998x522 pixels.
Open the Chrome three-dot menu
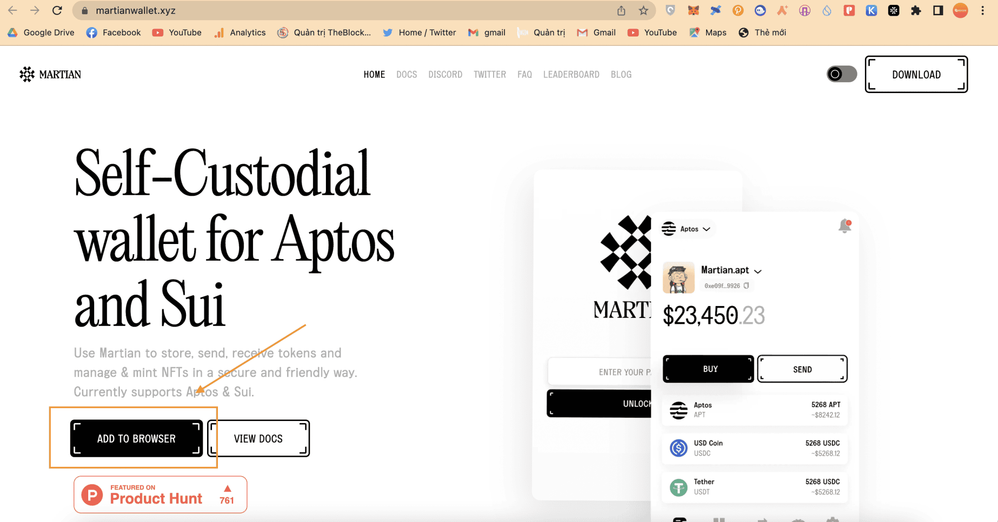983,10
